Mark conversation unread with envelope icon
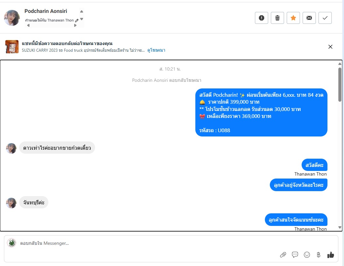The height and width of the screenshot is (266, 344). pos(309,18)
